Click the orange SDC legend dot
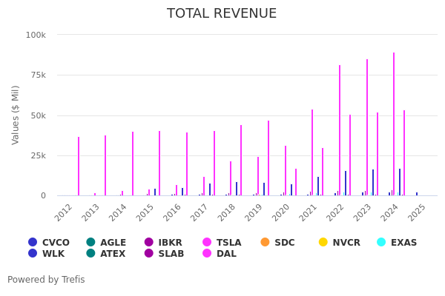Screen dimensions: 445x296 coord(265,243)
